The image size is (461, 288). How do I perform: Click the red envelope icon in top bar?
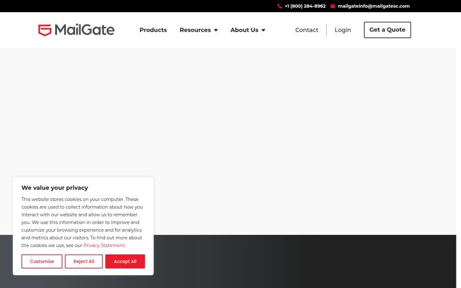click(332, 6)
